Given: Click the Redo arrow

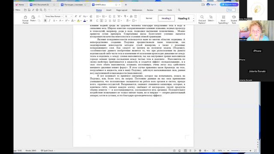Looking at the screenshot, I should point(55,10).
